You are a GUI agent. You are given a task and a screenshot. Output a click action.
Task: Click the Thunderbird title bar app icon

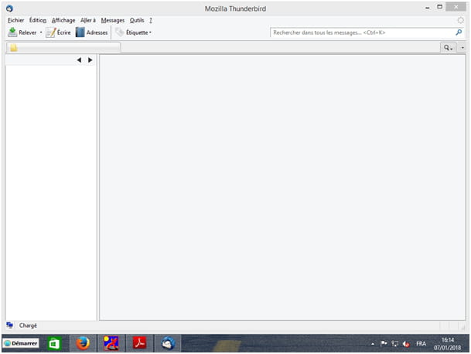pyautogui.click(x=9, y=9)
